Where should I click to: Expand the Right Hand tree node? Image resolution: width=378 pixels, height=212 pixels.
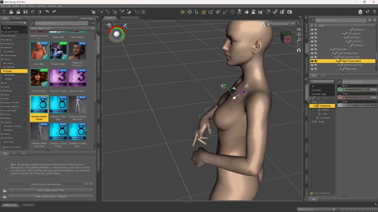pyautogui.click(x=341, y=69)
